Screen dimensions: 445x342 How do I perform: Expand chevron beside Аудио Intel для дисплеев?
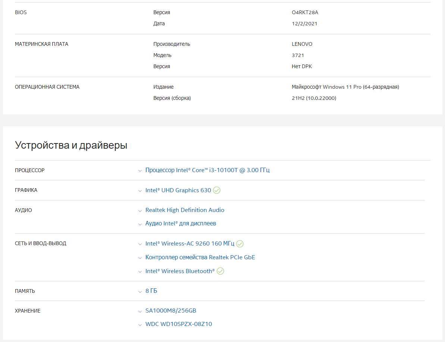coord(140,224)
